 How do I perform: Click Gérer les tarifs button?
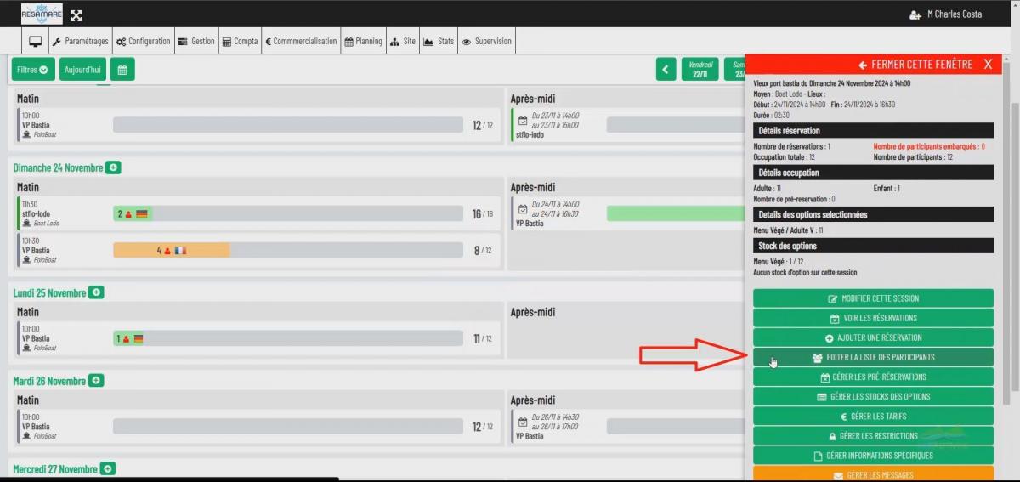pyautogui.click(x=873, y=417)
